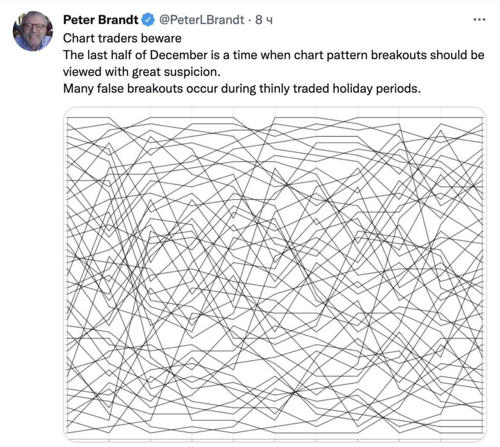This screenshot has height=447, width=500.
Task: Click the sentence starting "Many false breakouts"
Action: point(242,89)
